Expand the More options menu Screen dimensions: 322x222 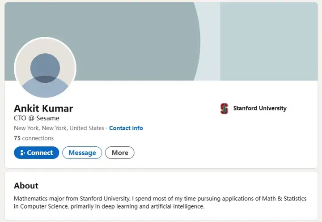[x=120, y=153]
